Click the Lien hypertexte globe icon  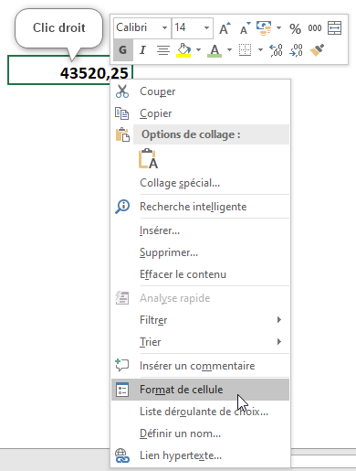pos(122,455)
